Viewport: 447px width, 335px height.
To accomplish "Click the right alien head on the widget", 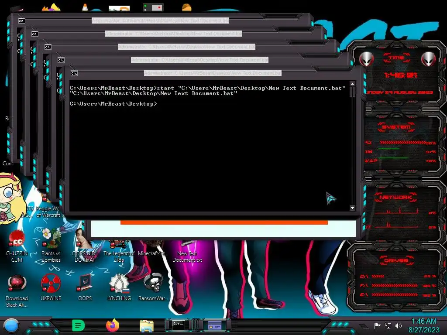I will 429,59.
